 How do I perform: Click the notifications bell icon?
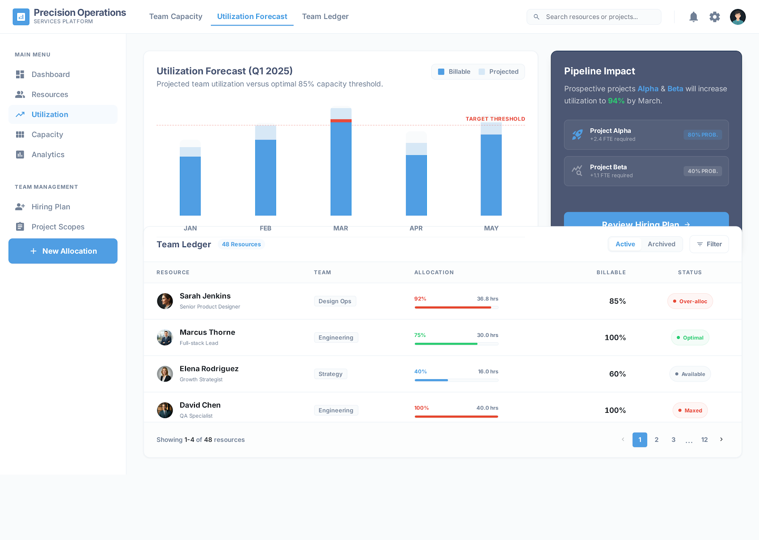[x=694, y=17]
